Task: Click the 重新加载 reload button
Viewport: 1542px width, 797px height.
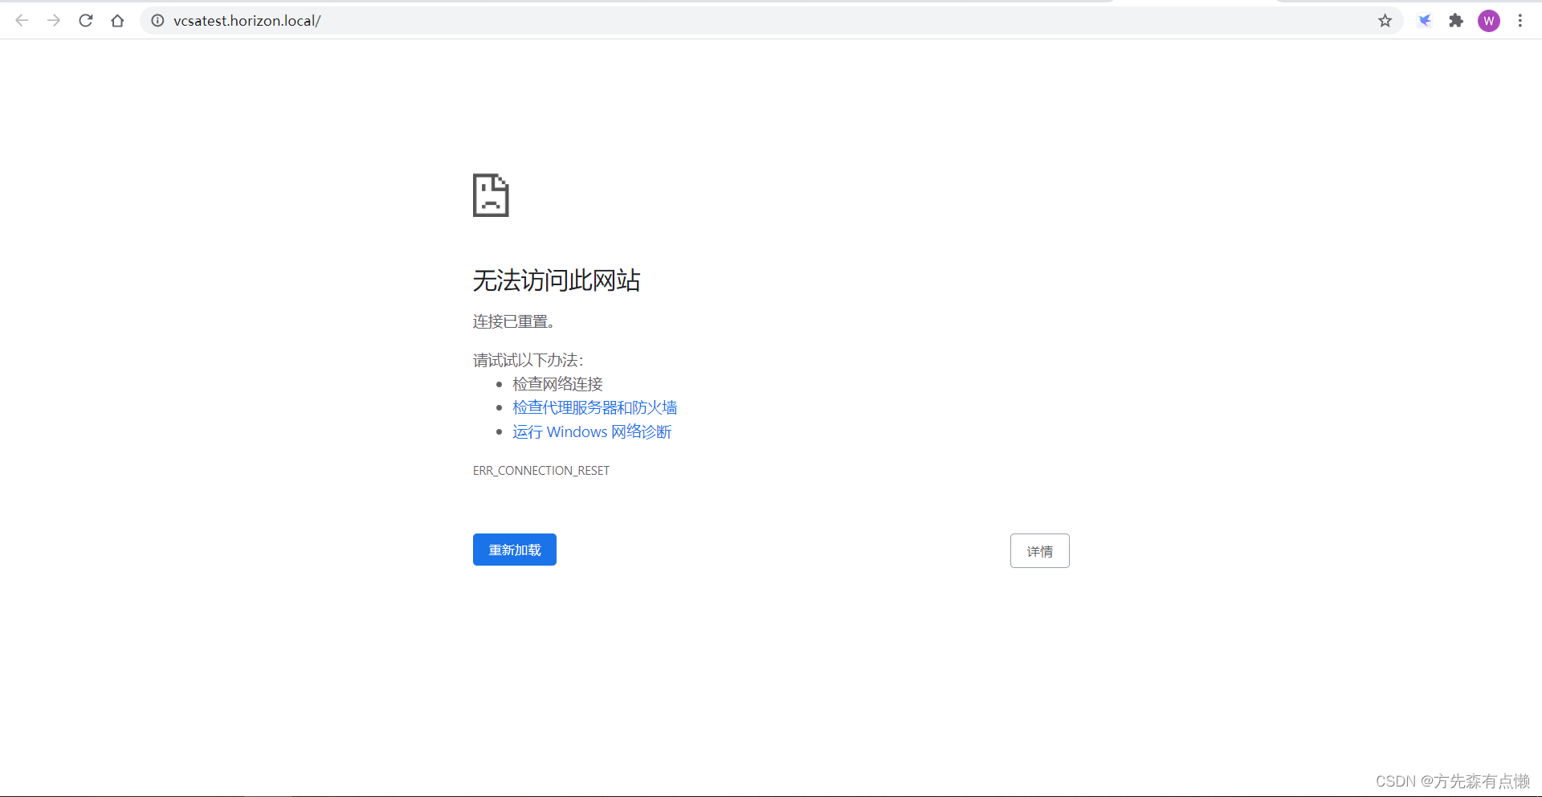Action: click(514, 550)
